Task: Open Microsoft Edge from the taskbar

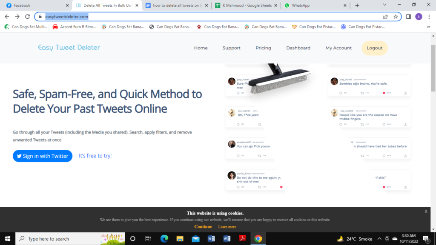Action: click(164, 239)
